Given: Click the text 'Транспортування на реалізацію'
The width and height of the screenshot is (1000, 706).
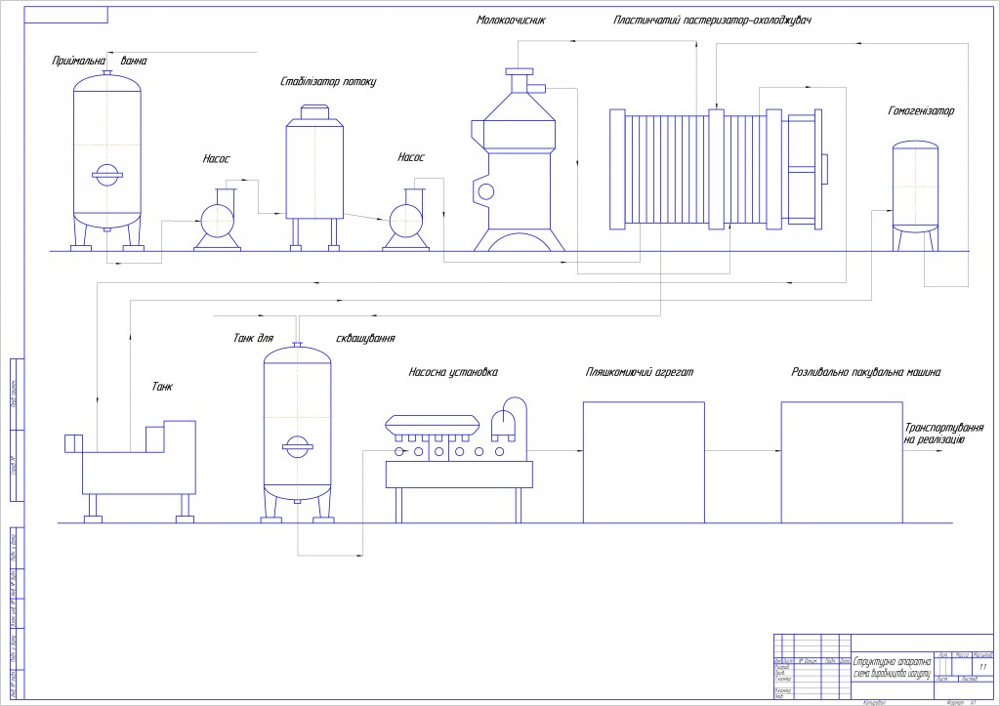Looking at the screenshot, I should [x=944, y=434].
